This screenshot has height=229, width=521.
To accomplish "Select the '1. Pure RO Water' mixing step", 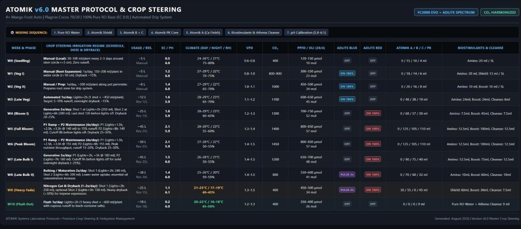I will 66,33.
